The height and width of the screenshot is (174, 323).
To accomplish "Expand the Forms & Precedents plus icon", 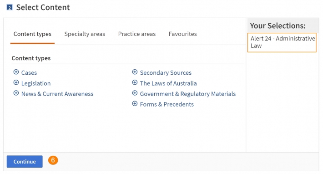I will click(x=135, y=103).
